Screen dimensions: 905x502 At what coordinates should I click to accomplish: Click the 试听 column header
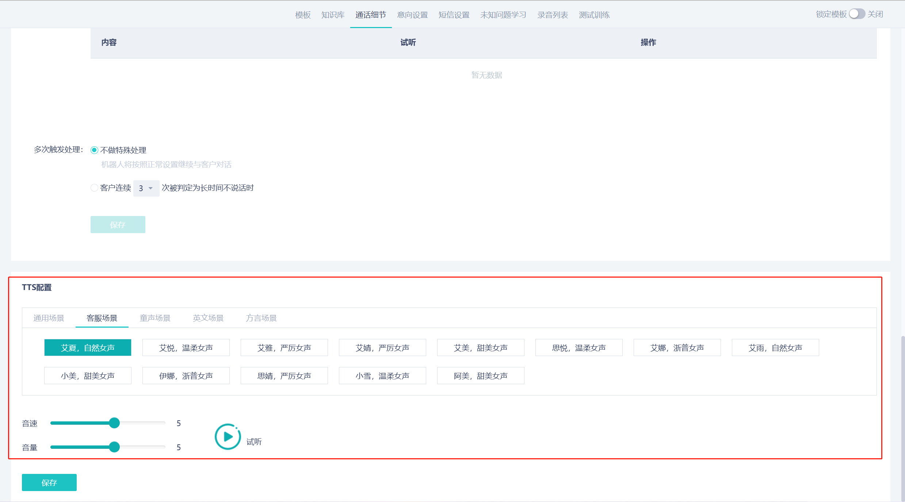[x=408, y=42]
